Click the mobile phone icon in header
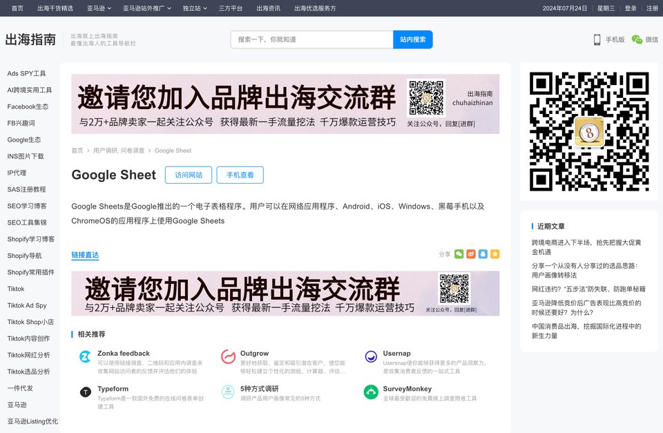 coord(597,39)
